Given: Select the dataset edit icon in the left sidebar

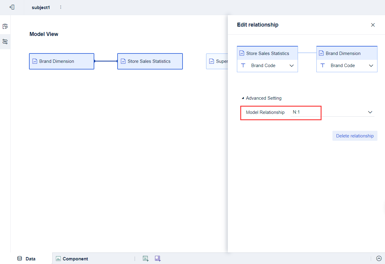Looking at the screenshot, I should 5,26.
